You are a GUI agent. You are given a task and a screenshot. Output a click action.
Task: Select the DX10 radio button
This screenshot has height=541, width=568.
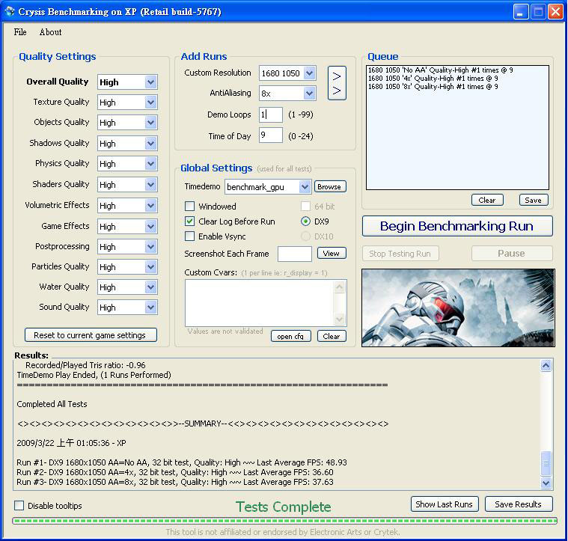point(306,236)
